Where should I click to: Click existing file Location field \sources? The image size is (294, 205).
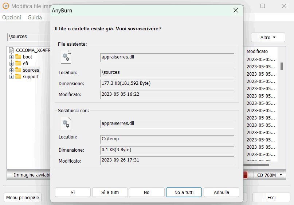coord(167,73)
